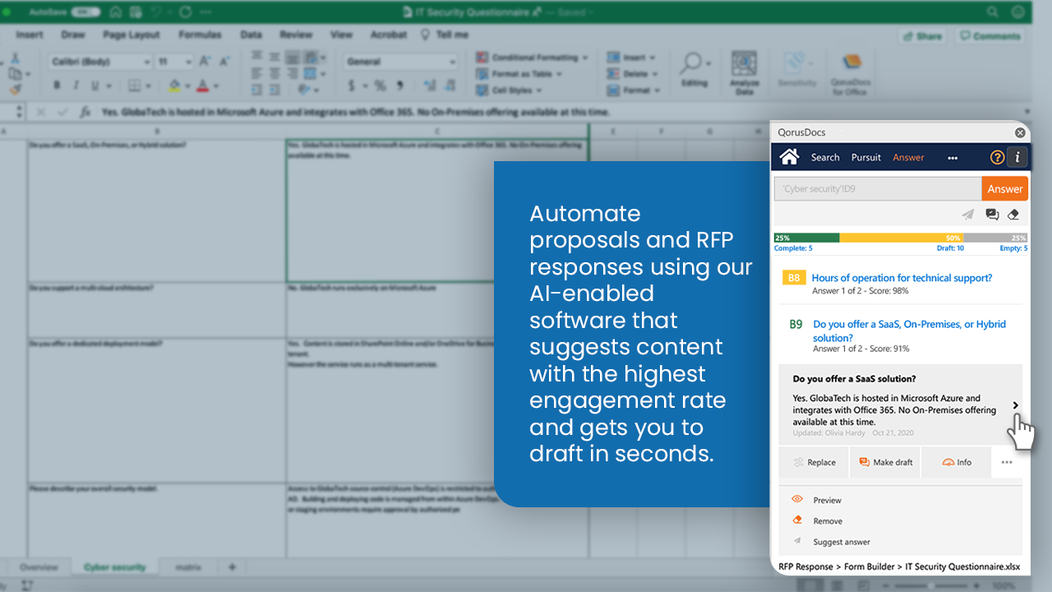Open the ellipsis menu next to Answer tab
This screenshot has width=1052, height=592.
[953, 156]
